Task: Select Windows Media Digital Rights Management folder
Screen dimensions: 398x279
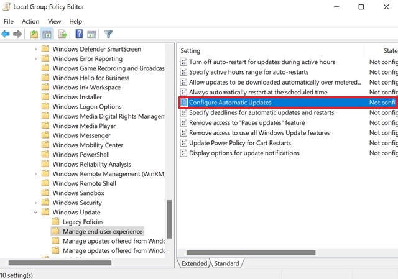Action: 103,116
